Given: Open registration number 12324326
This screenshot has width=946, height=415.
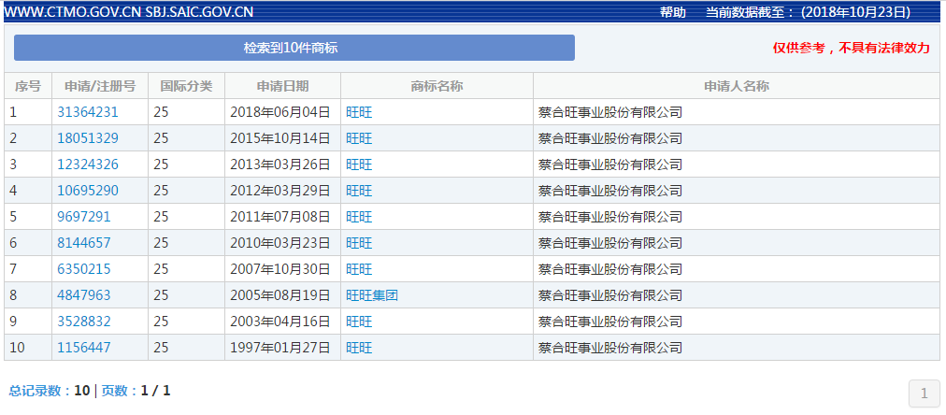Looking at the screenshot, I should [x=88, y=165].
